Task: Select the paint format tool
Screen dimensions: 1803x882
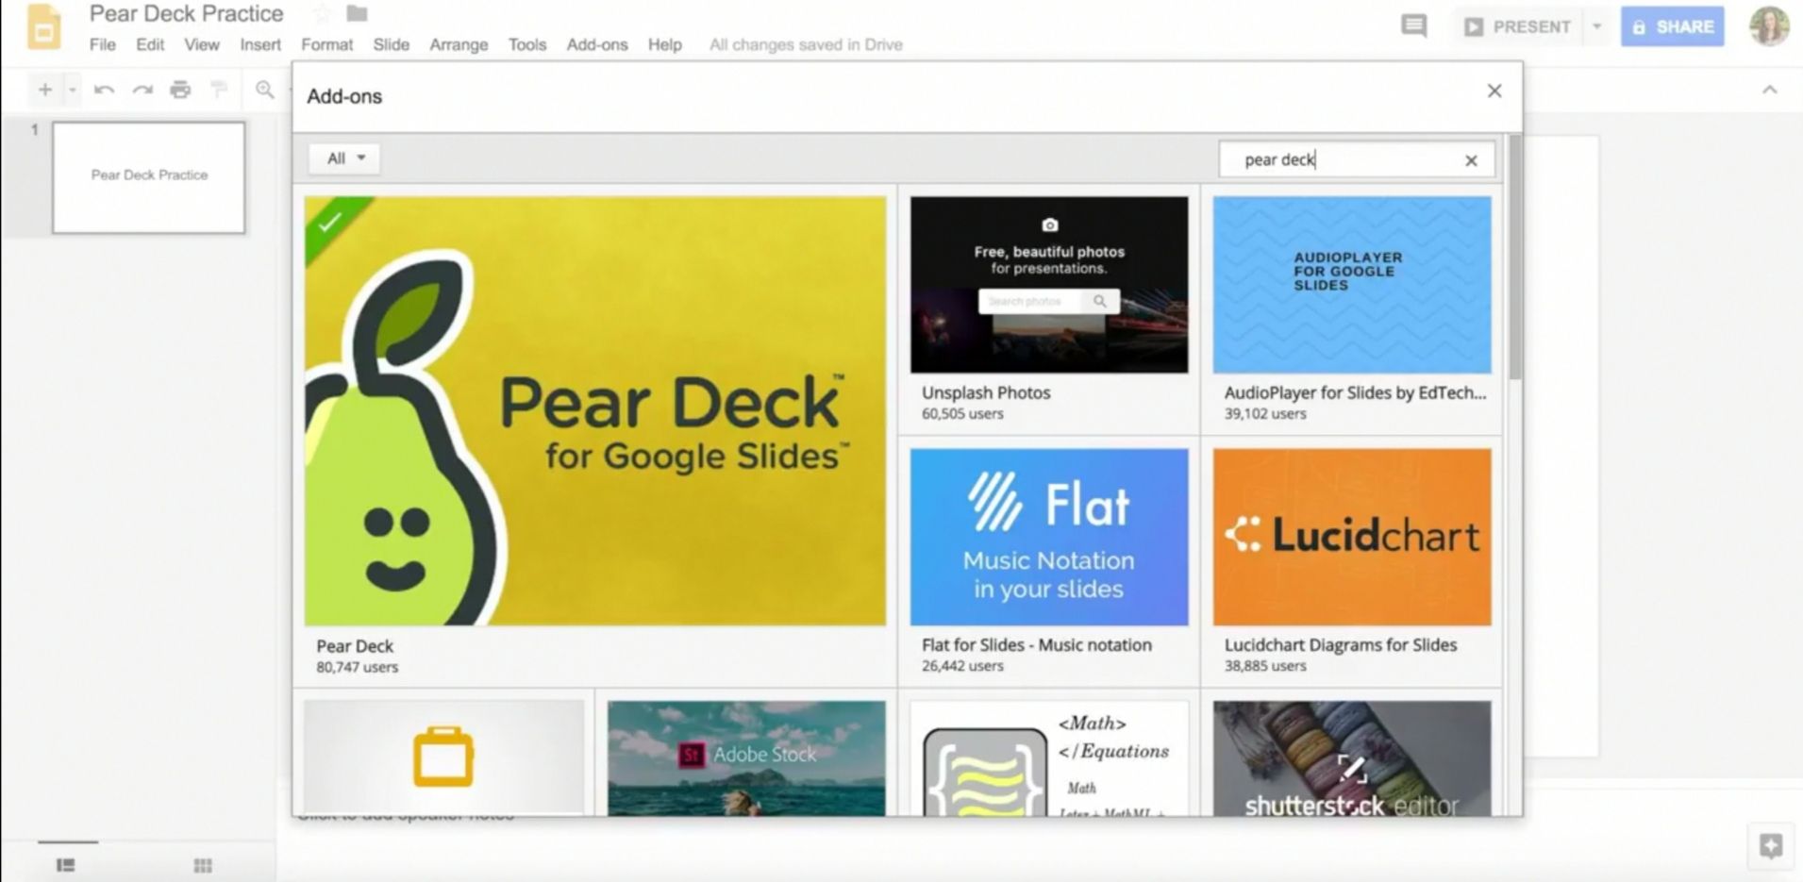Action: [219, 90]
